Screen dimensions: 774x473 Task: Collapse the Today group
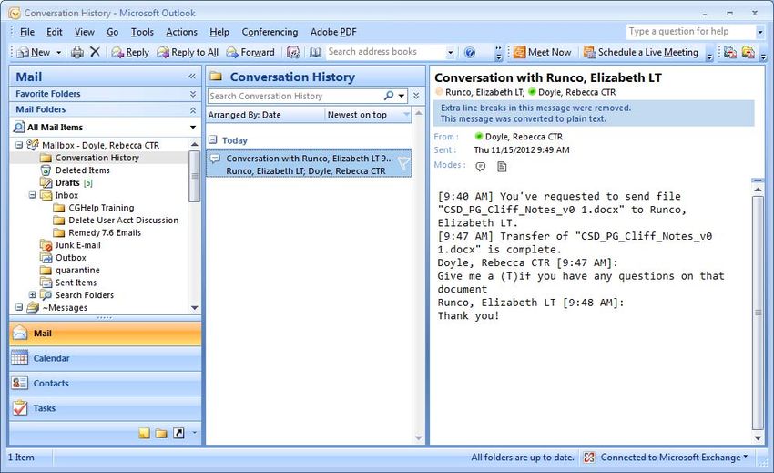213,139
